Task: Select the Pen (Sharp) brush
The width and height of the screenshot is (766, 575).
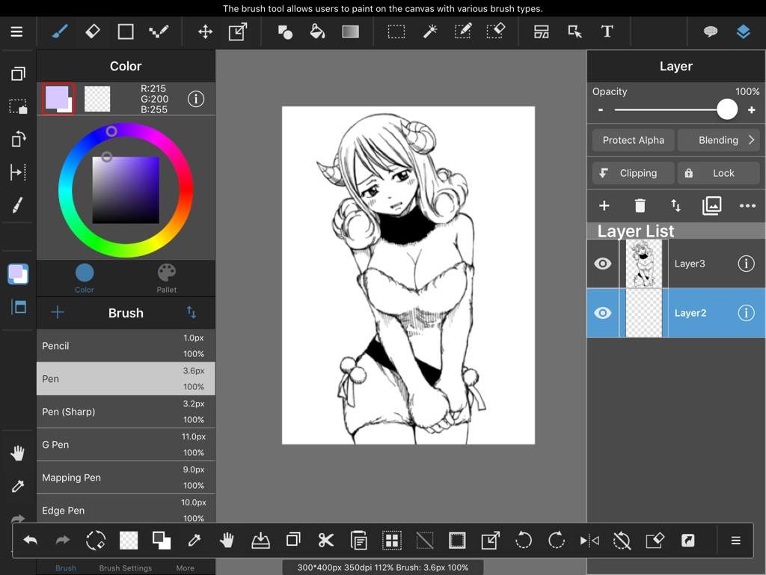Action: point(126,412)
